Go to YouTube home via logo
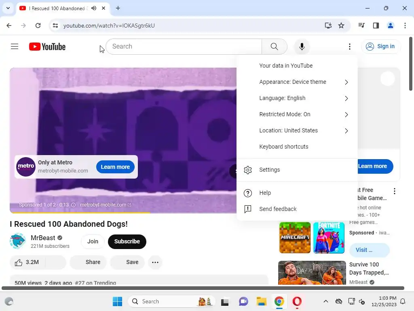The height and width of the screenshot is (311, 414). pyautogui.click(x=47, y=47)
